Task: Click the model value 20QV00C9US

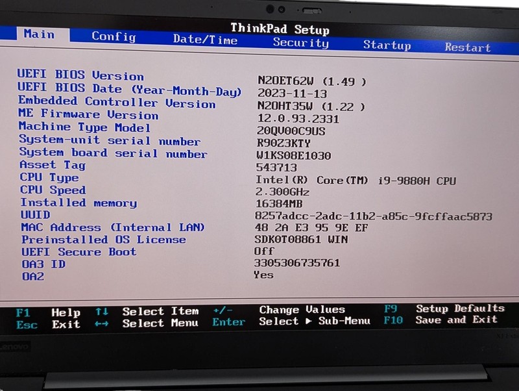Action: tap(291, 131)
